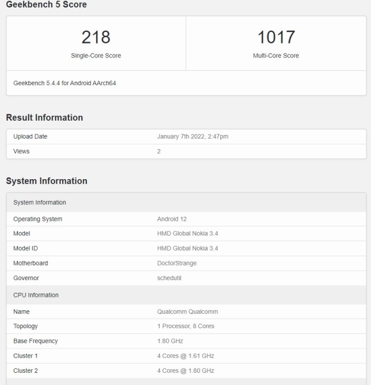Select the Multi-Core Score label
Screen dimensions: 371x385
pyautogui.click(x=276, y=56)
